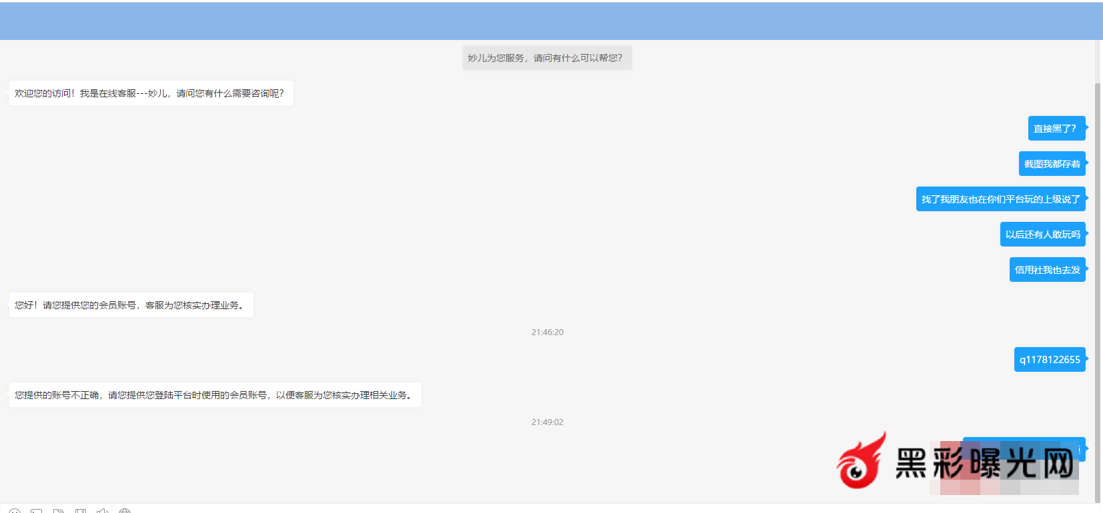1103x513 pixels.
Task: Click the send image icon
Action: (x=37, y=511)
